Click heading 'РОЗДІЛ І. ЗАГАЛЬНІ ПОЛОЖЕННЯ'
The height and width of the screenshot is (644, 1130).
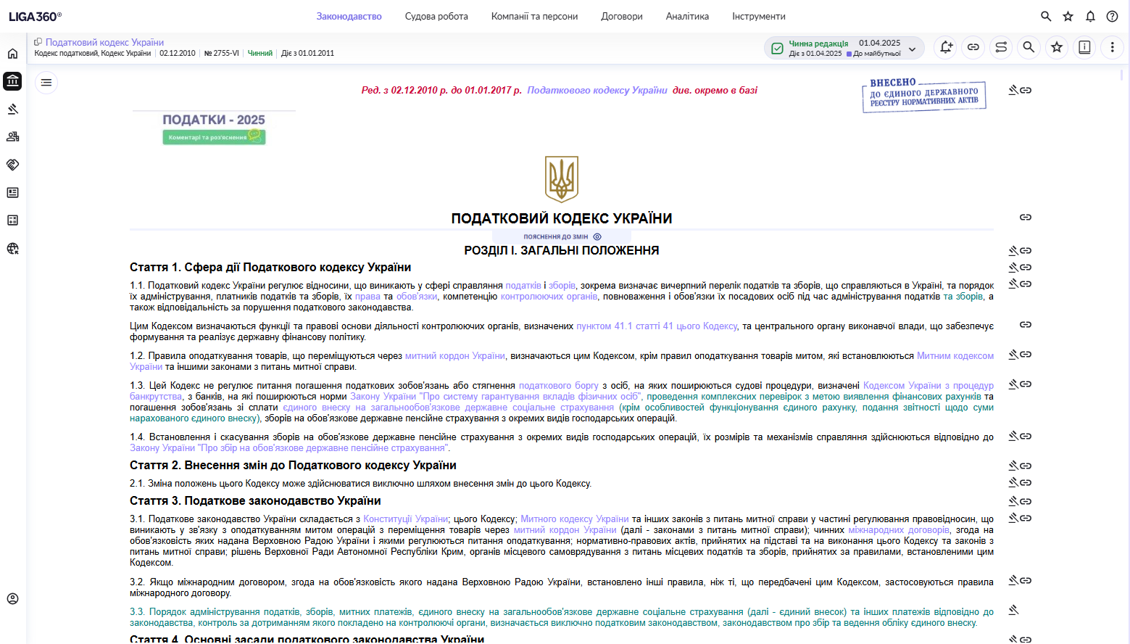(x=562, y=250)
